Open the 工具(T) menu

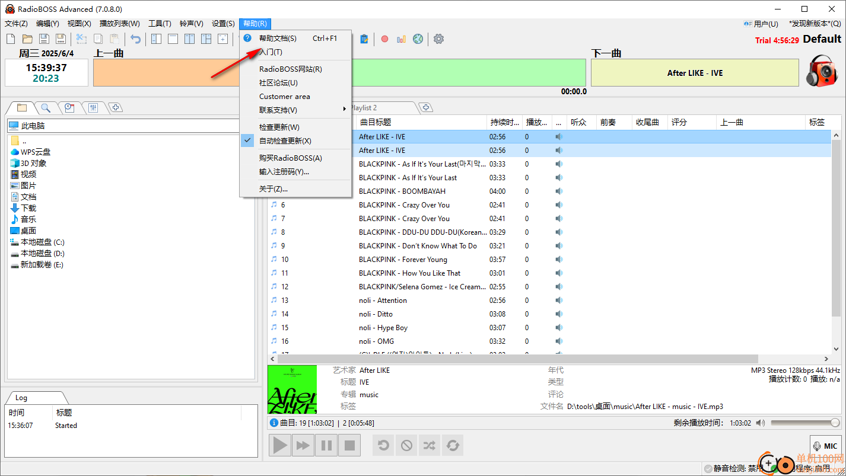[x=160, y=24]
